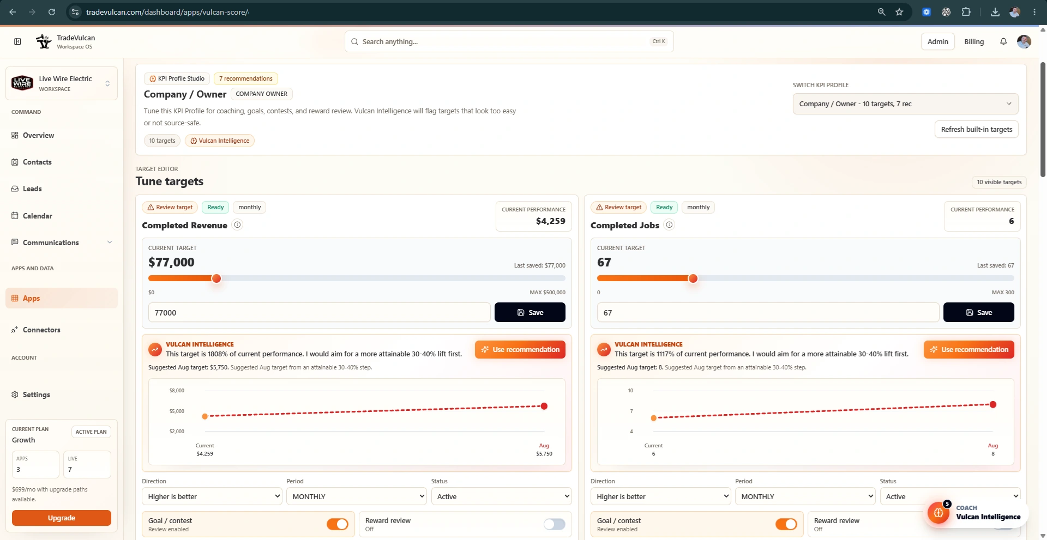The width and height of the screenshot is (1047, 540).
Task: Open the notifications bell
Action: pyautogui.click(x=1003, y=41)
